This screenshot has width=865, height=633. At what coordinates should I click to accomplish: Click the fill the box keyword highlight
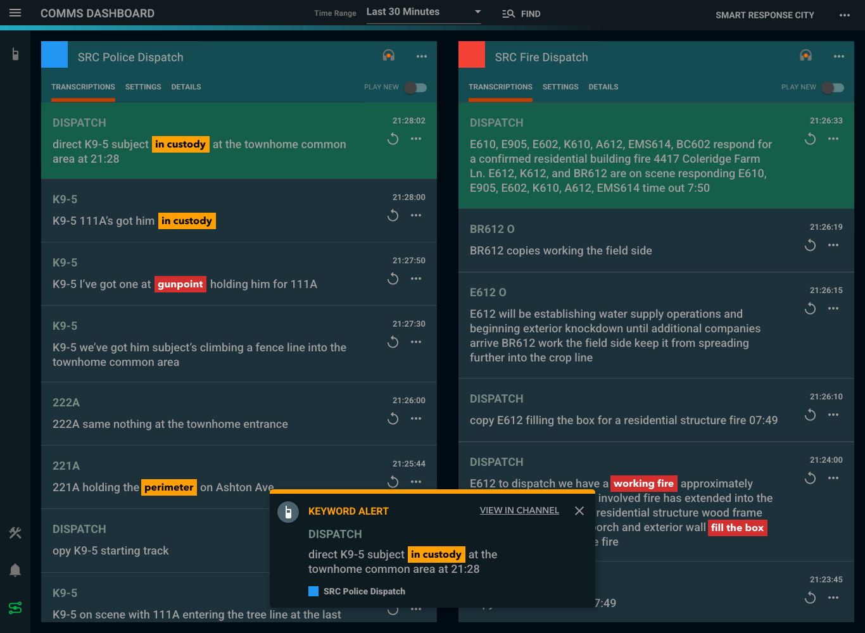(737, 528)
